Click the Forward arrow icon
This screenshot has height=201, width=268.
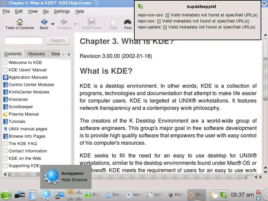(64, 22)
